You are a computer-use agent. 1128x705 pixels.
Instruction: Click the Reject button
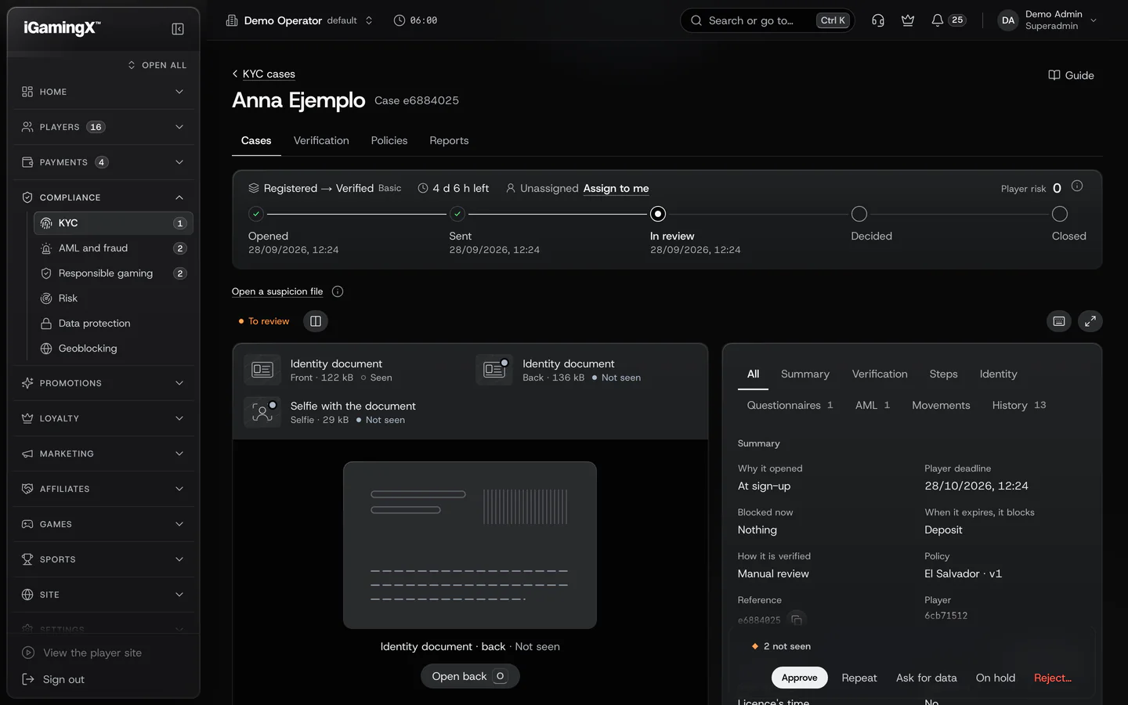(1053, 678)
